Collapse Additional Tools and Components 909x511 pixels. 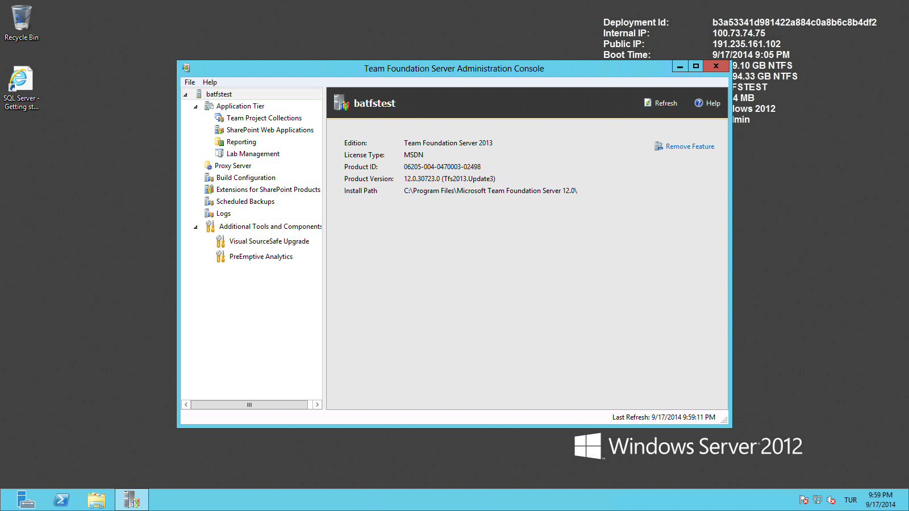(195, 226)
